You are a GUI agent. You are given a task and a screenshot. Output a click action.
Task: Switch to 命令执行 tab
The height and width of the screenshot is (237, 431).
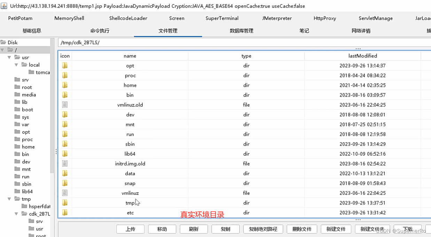coord(100,31)
